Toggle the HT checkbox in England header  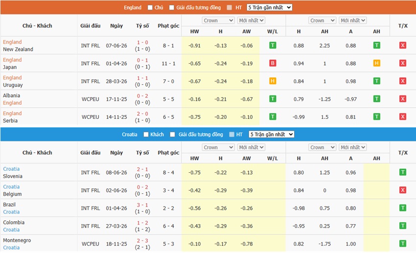pyautogui.click(x=230, y=8)
